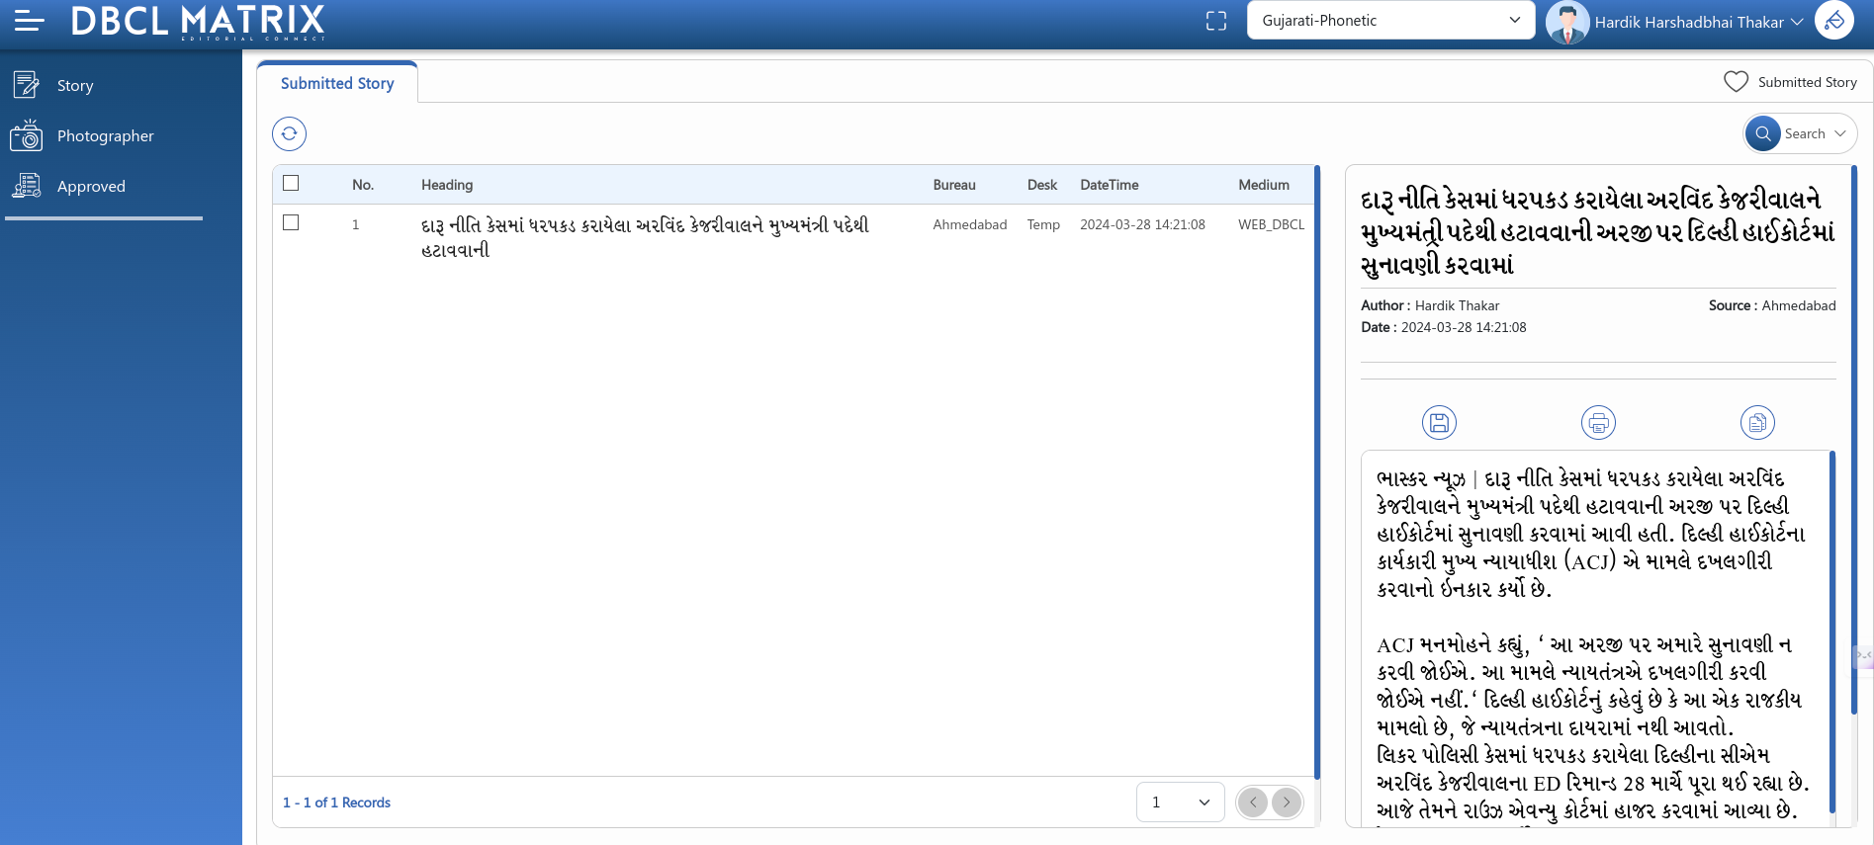Click the copy story icon
This screenshot has width=1874, height=845.
1757,423
